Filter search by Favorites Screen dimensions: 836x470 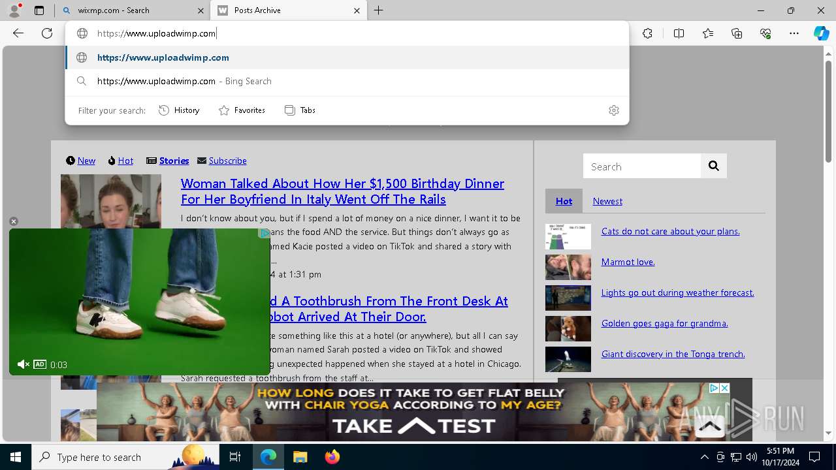pos(242,110)
